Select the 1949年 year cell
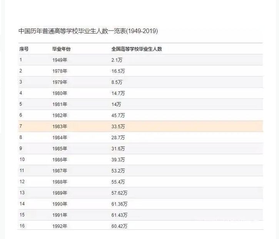 coord(60,60)
